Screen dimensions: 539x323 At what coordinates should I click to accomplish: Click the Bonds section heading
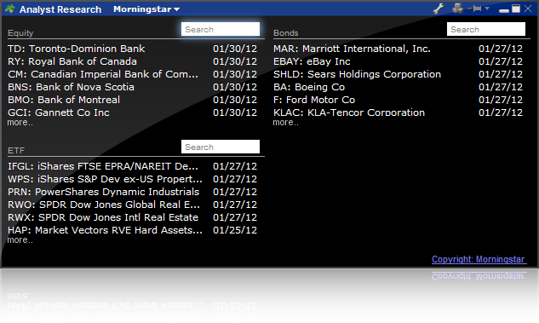(285, 33)
